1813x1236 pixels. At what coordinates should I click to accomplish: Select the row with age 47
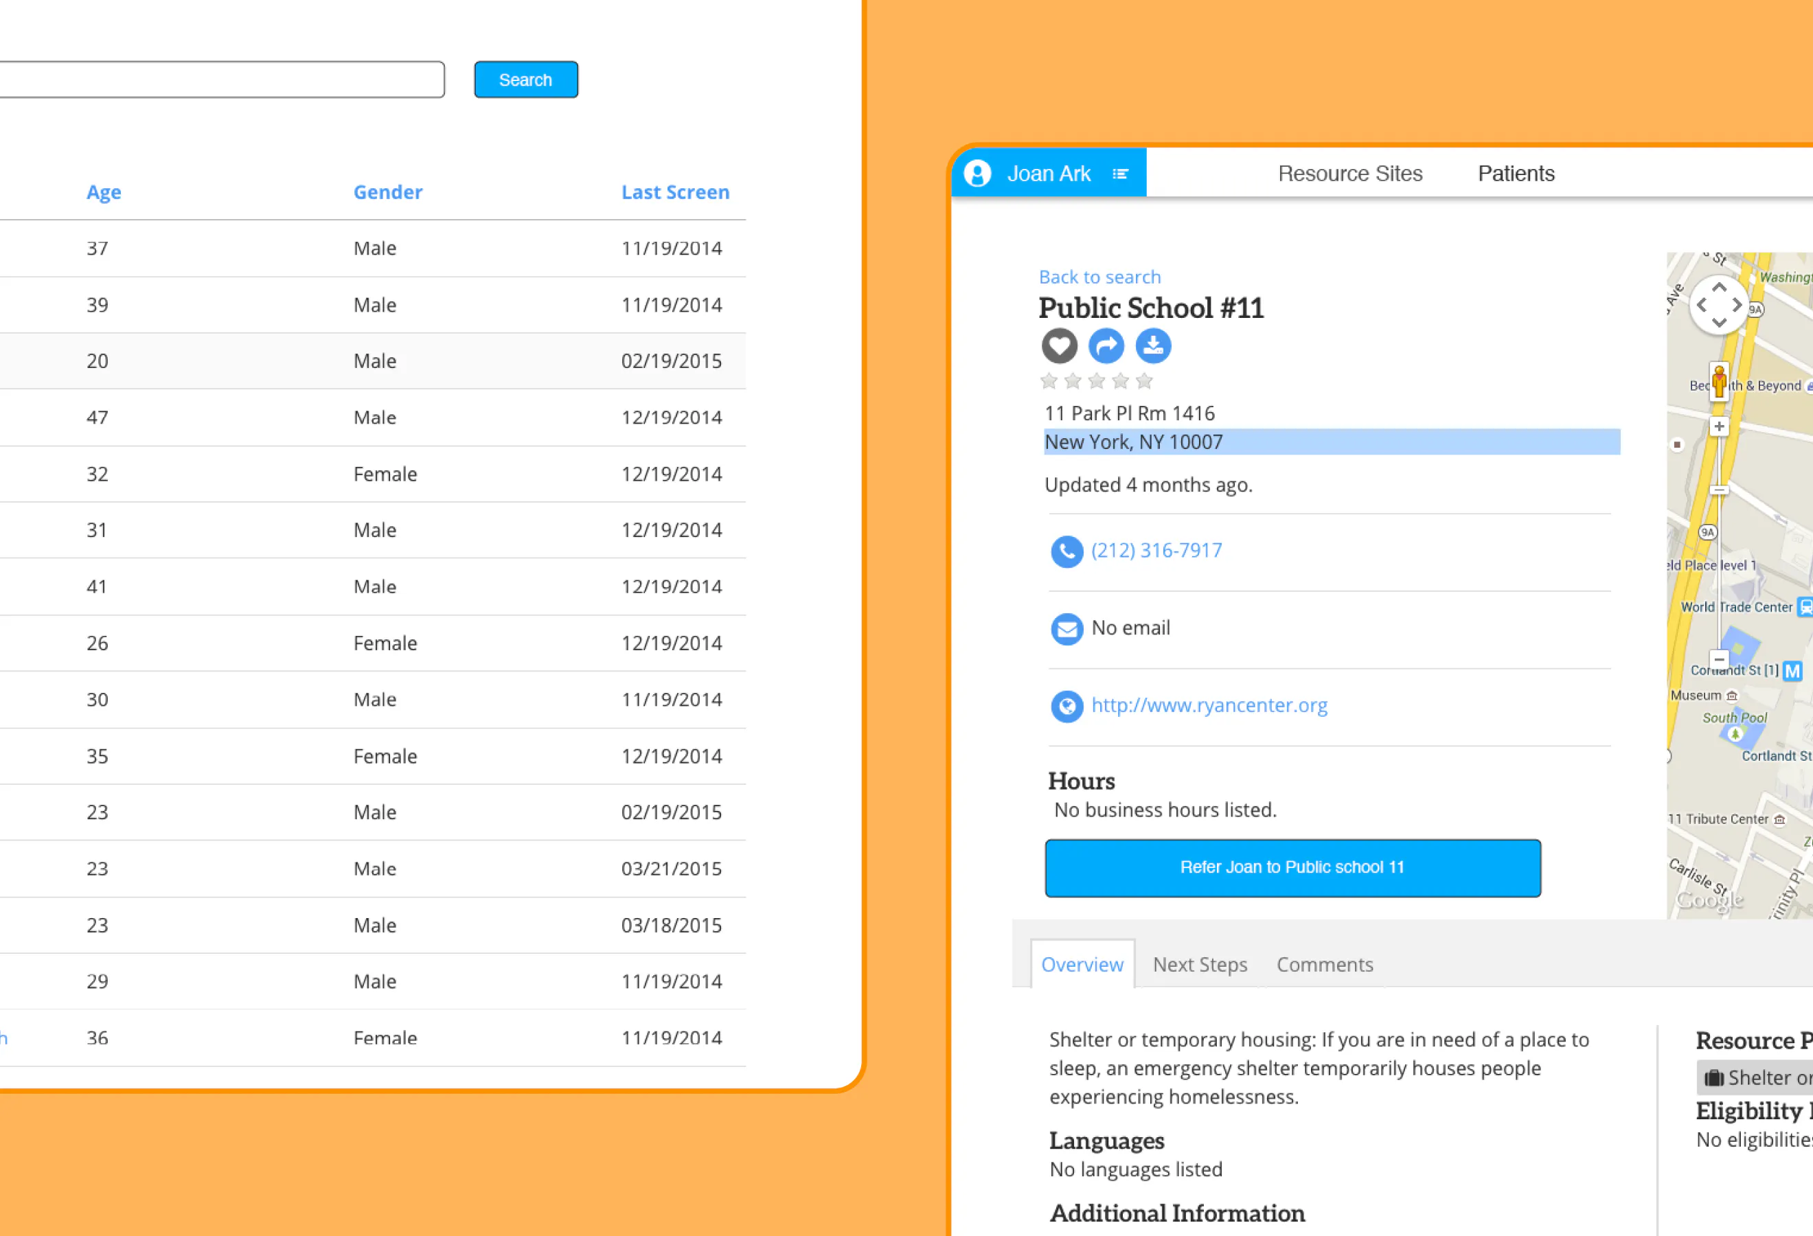tap(373, 418)
